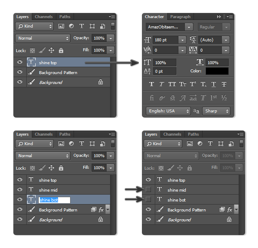
Task: Hide shine mid layer in bottom-left panel
Action: 20,189
